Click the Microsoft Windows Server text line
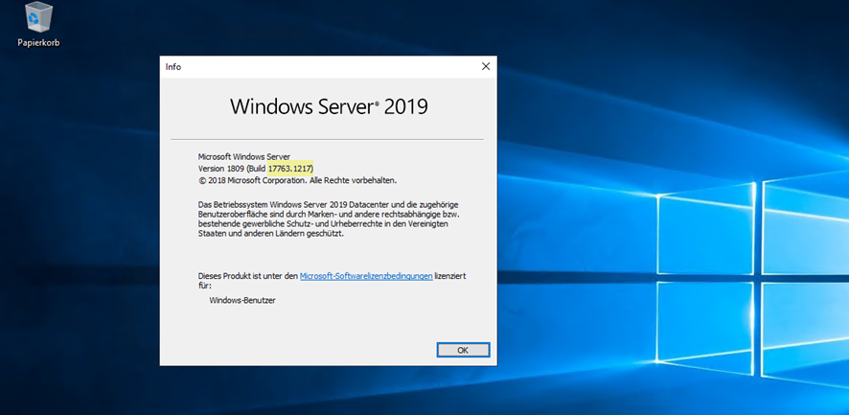 coord(244,156)
